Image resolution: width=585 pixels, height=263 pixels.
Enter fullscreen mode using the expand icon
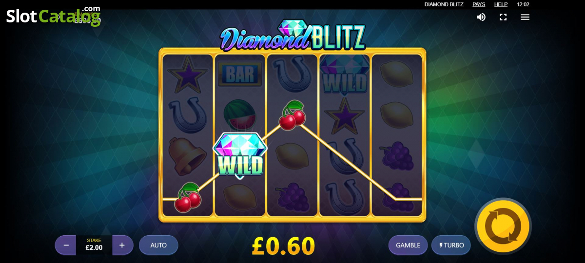click(503, 17)
